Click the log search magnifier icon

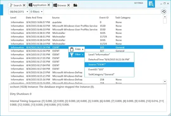click(x=151, y=4)
